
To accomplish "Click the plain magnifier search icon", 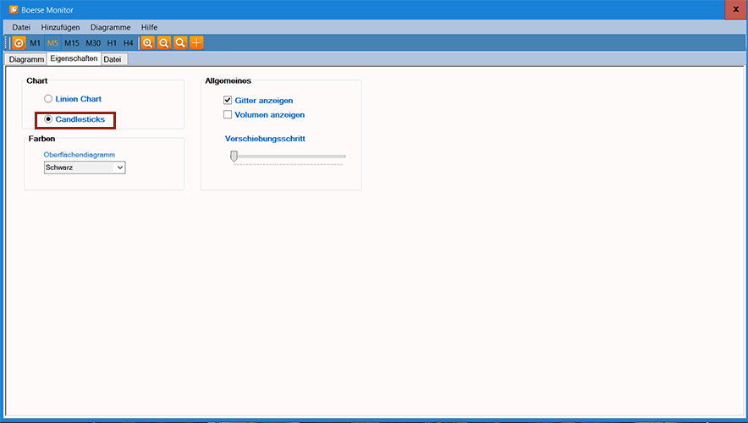I will 180,42.
